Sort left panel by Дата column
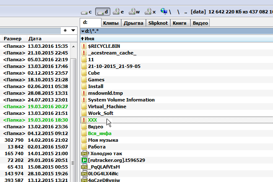The width and height of the screenshot is (273, 182). (x=35, y=39)
